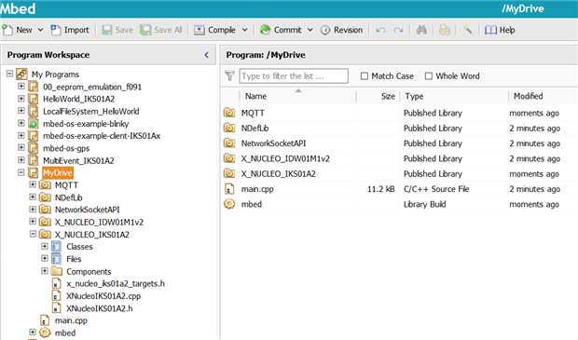Click the Undo arrow icon

tap(380, 30)
